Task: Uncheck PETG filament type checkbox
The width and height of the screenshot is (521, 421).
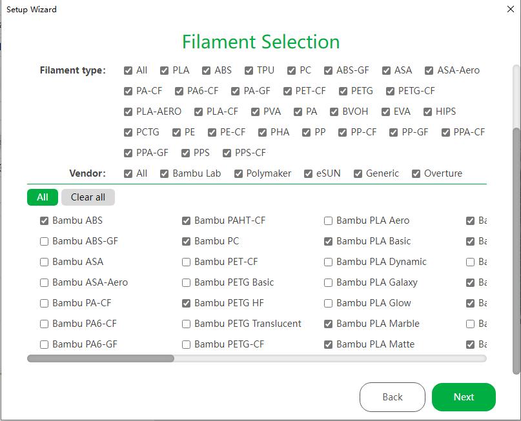Action: tap(343, 92)
